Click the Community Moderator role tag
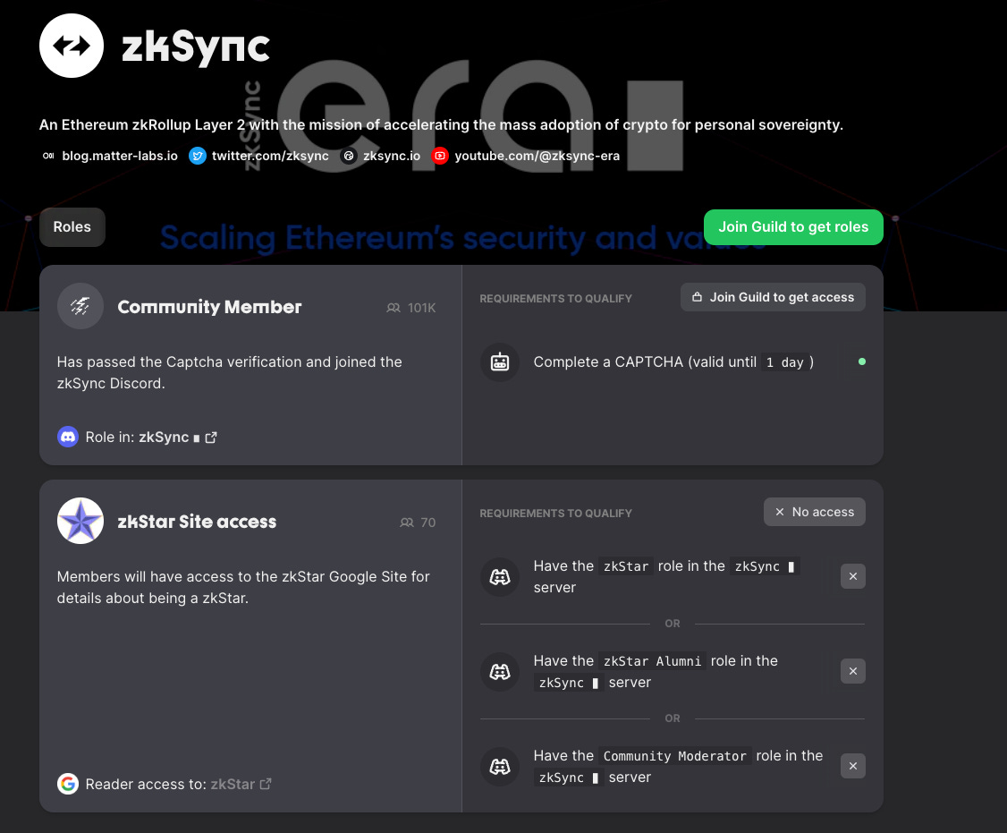 point(674,756)
